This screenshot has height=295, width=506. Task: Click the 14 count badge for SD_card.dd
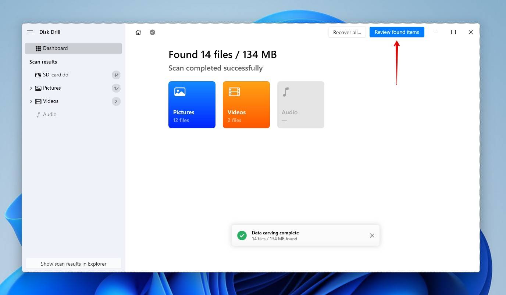point(116,75)
